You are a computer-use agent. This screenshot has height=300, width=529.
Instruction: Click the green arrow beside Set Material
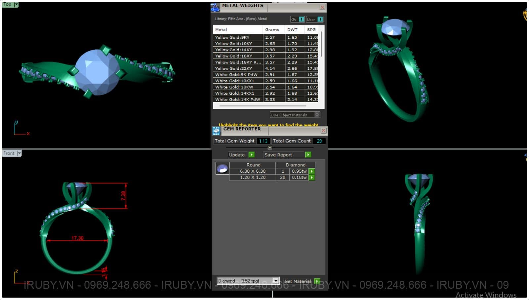[317, 281]
